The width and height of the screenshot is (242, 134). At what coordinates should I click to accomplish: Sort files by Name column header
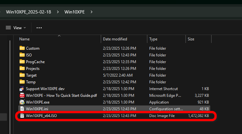(x=24, y=39)
